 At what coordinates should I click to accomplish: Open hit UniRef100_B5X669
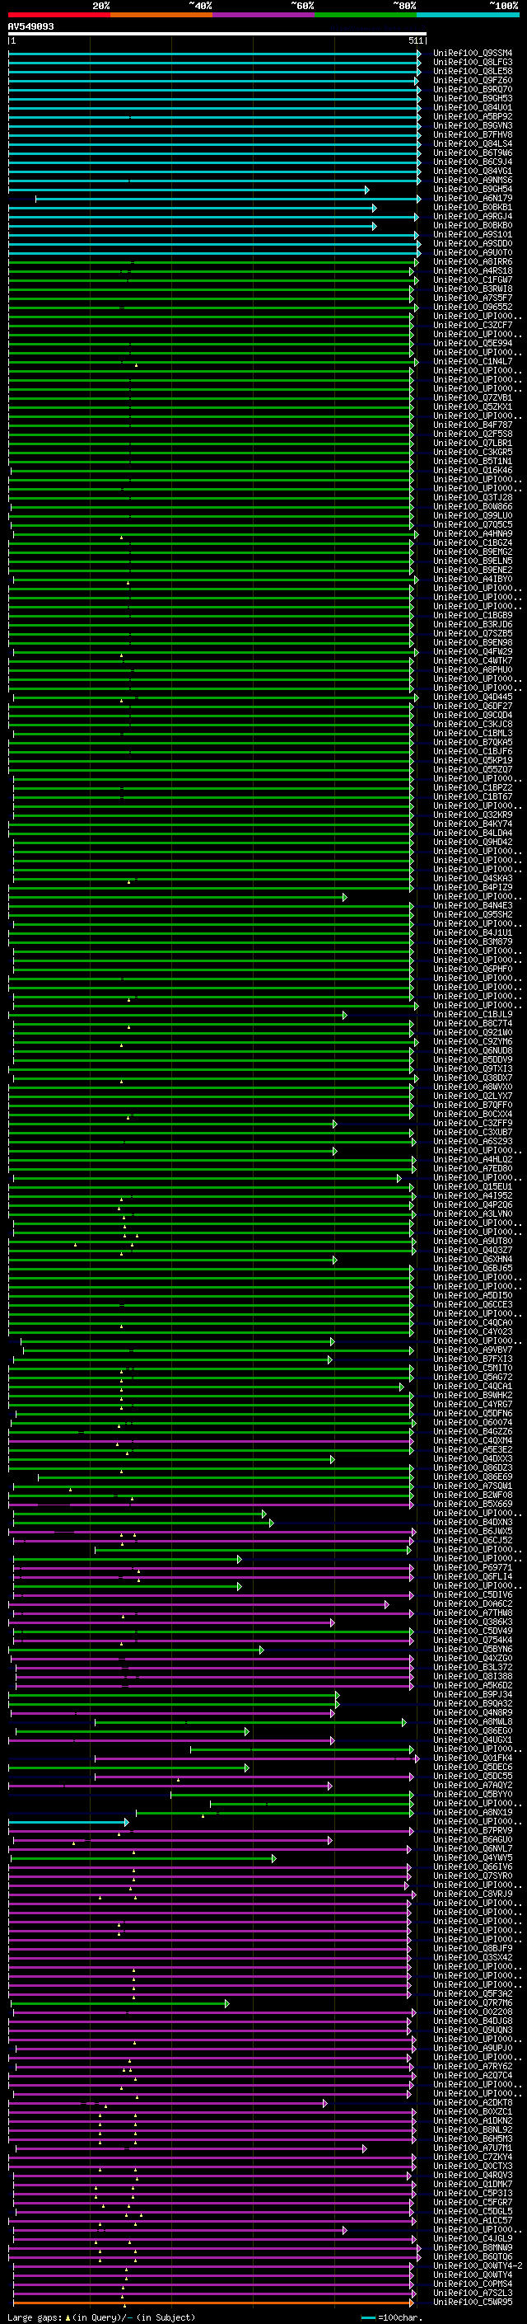(472, 1504)
